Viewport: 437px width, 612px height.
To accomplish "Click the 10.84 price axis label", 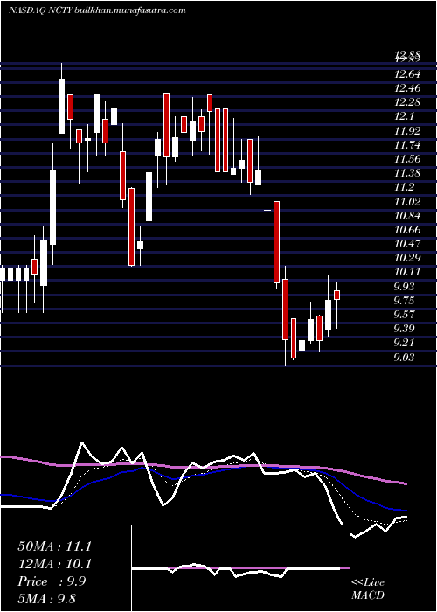I will 407,215.
